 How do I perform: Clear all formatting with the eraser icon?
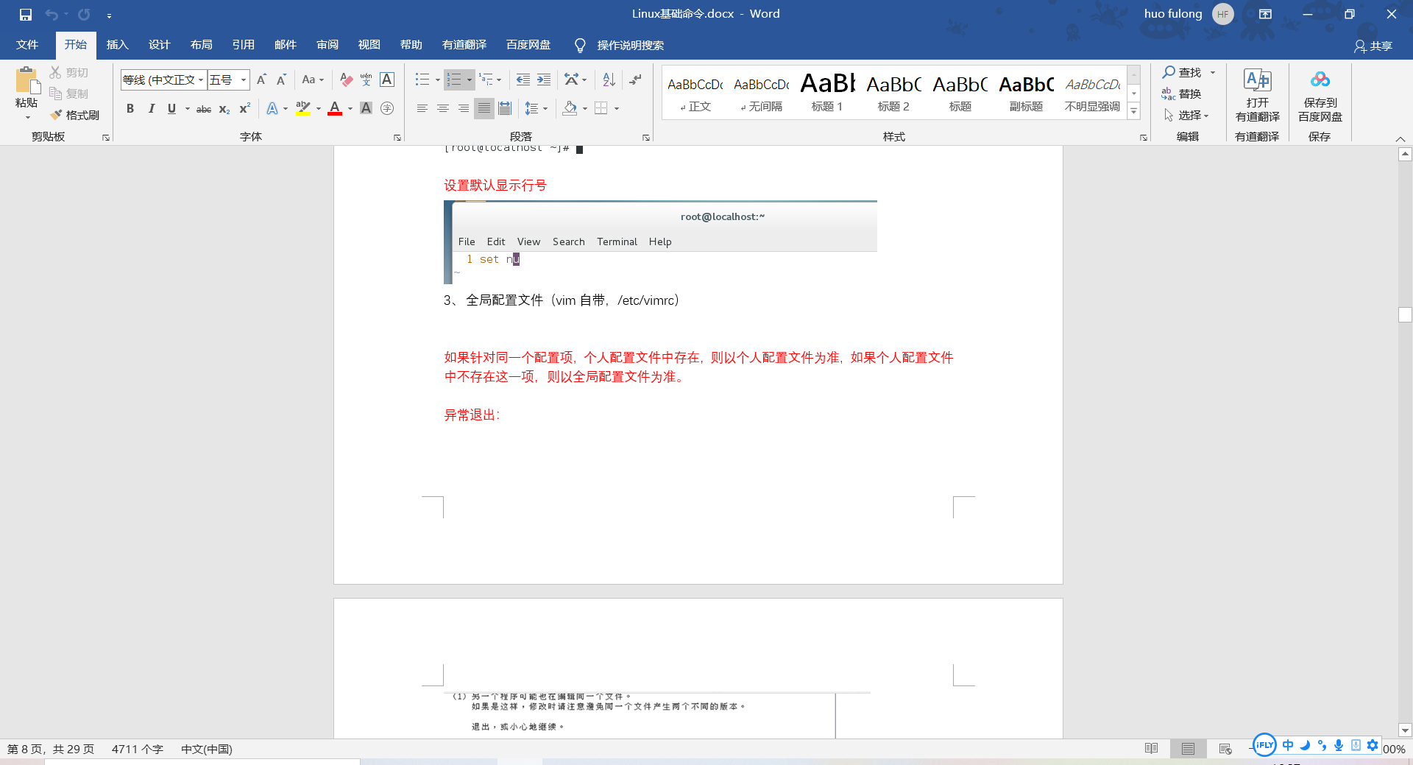coord(346,80)
